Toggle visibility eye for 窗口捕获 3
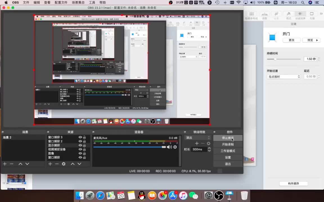324x202 pixels. pyautogui.click(x=80, y=137)
